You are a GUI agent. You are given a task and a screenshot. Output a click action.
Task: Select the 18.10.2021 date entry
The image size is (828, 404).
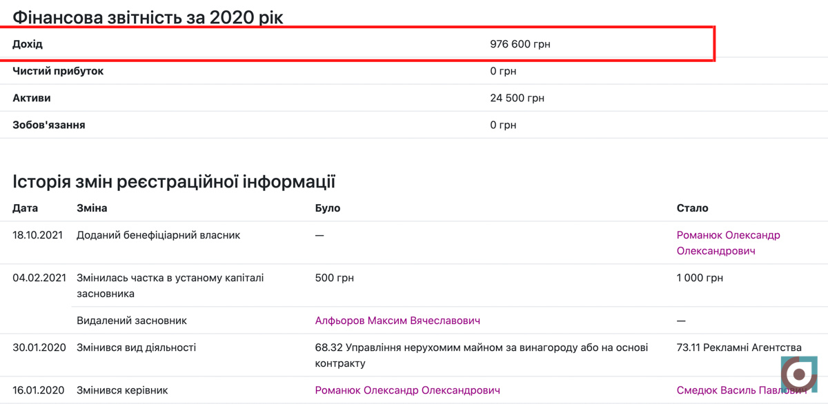click(39, 235)
